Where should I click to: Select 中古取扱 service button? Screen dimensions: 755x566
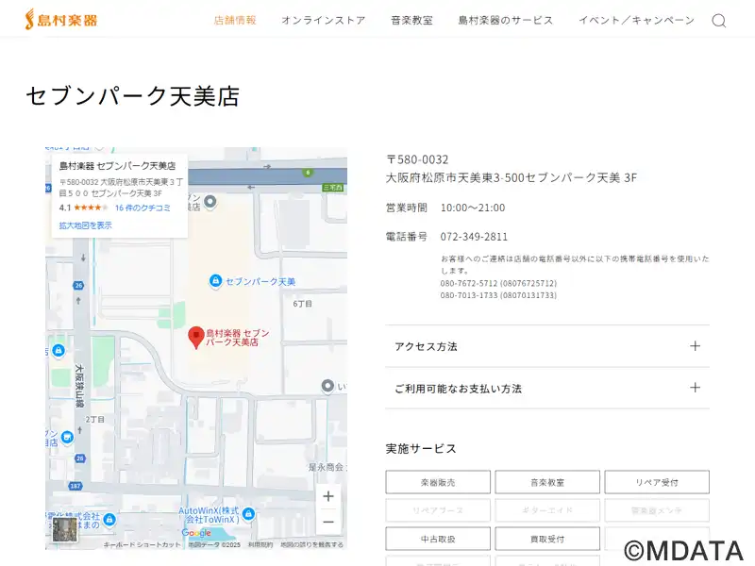pos(438,539)
